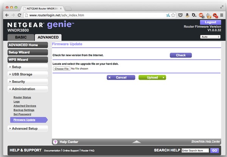The image size is (227, 157).
Task: Open a new browser tab
Action: point(68,9)
